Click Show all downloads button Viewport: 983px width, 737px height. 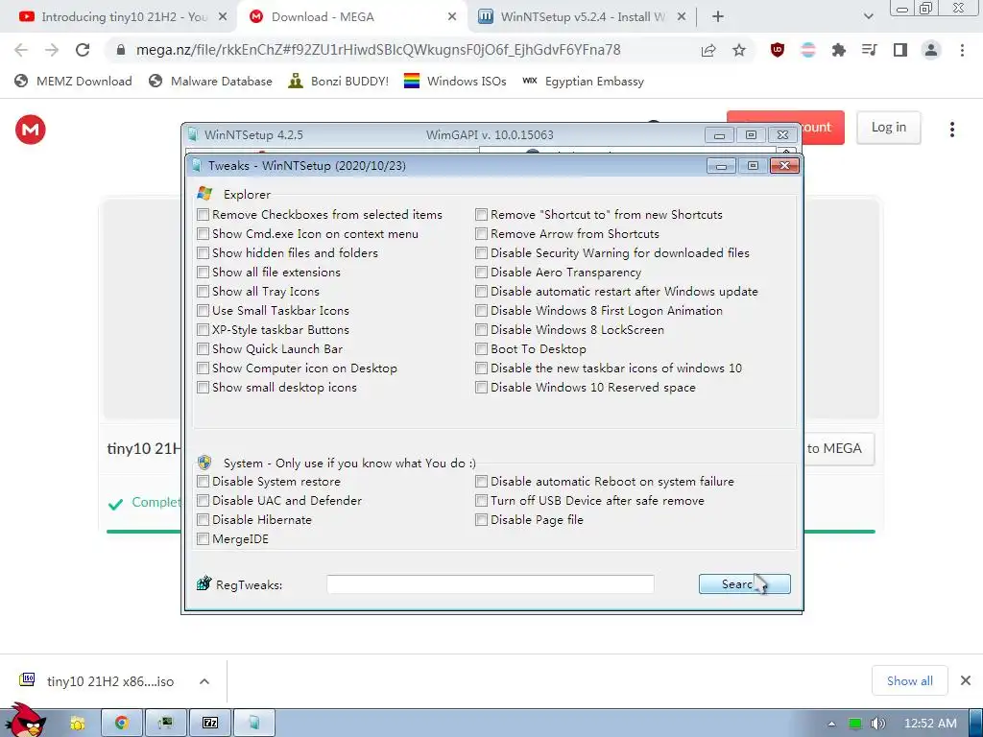[x=909, y=680]
